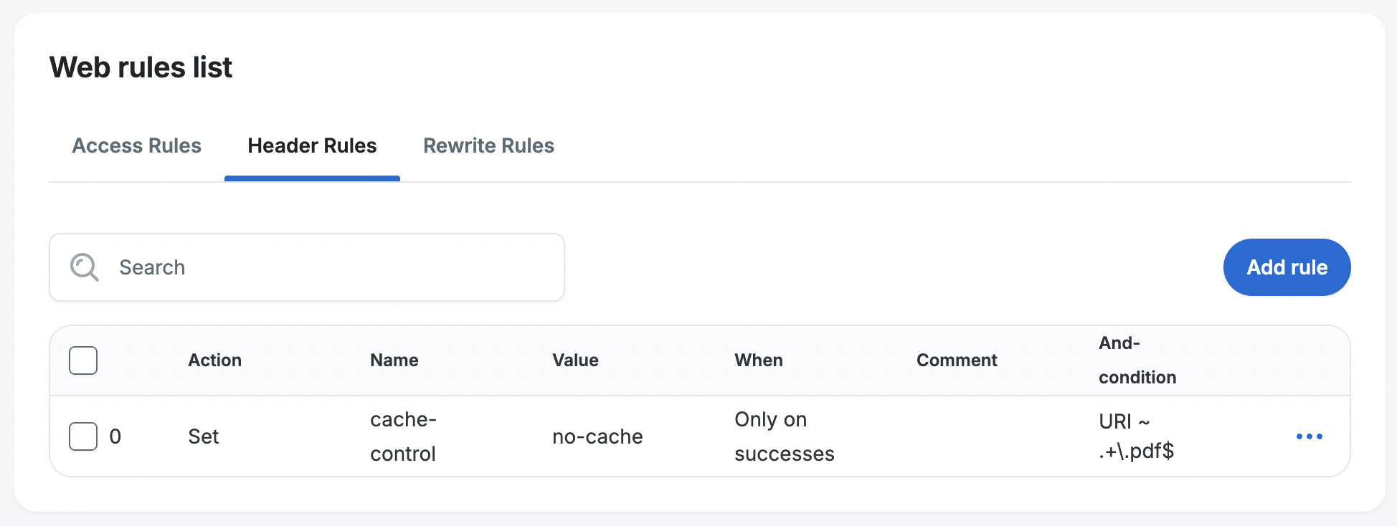Select the checkbox for rule 0
This screenshot has height=526, width=1397.
click(83, 436)
